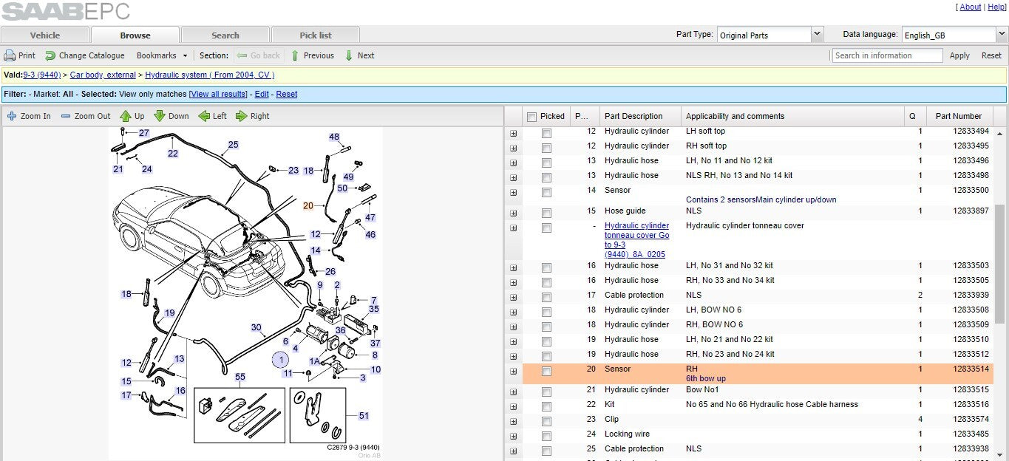Image resolution: width=1009 pixels, height=461 pixels.
Task: Move diagram Up
Action: [132, 116]
